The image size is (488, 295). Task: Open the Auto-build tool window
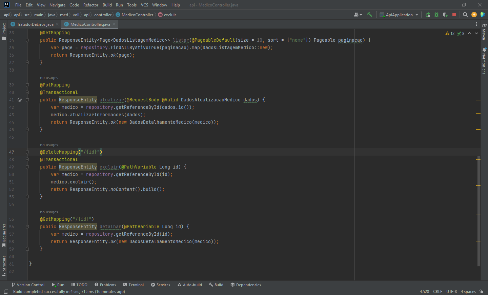189,285
